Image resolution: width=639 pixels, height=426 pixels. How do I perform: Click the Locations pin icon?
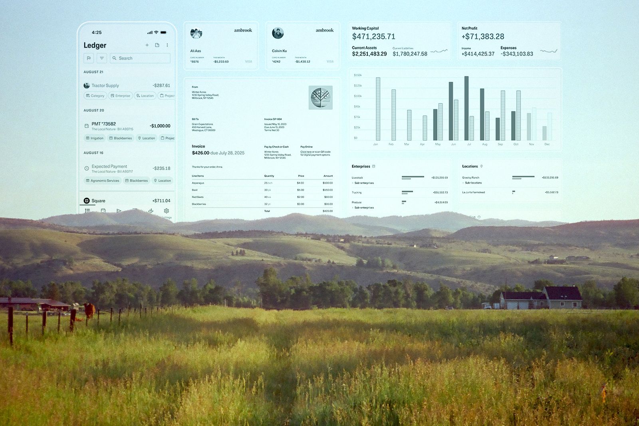482,166
